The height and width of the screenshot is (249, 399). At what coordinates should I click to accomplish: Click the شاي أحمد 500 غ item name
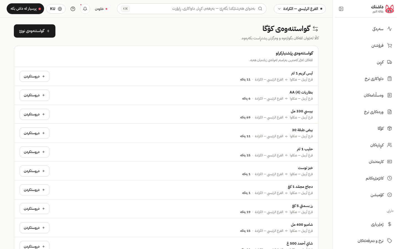[x=300, y=243]
